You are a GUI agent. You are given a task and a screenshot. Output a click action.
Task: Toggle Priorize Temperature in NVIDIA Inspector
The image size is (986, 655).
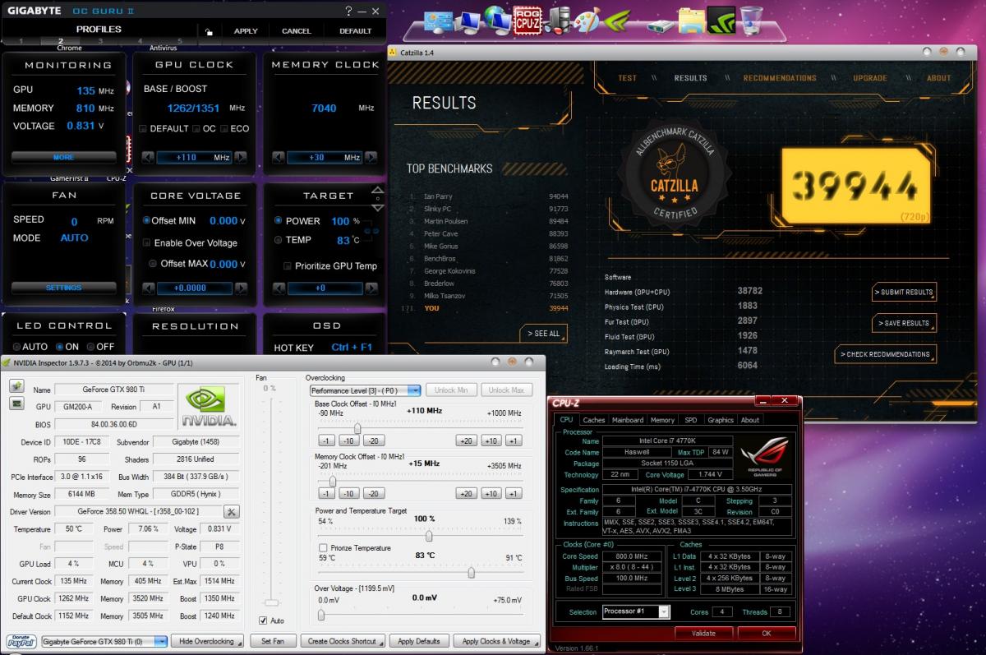(x=323, y=548)
